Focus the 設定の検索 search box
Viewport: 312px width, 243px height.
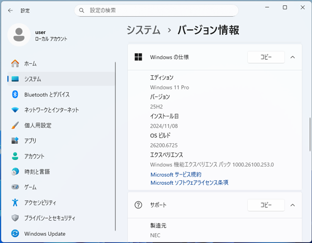(x=156, y=10)
